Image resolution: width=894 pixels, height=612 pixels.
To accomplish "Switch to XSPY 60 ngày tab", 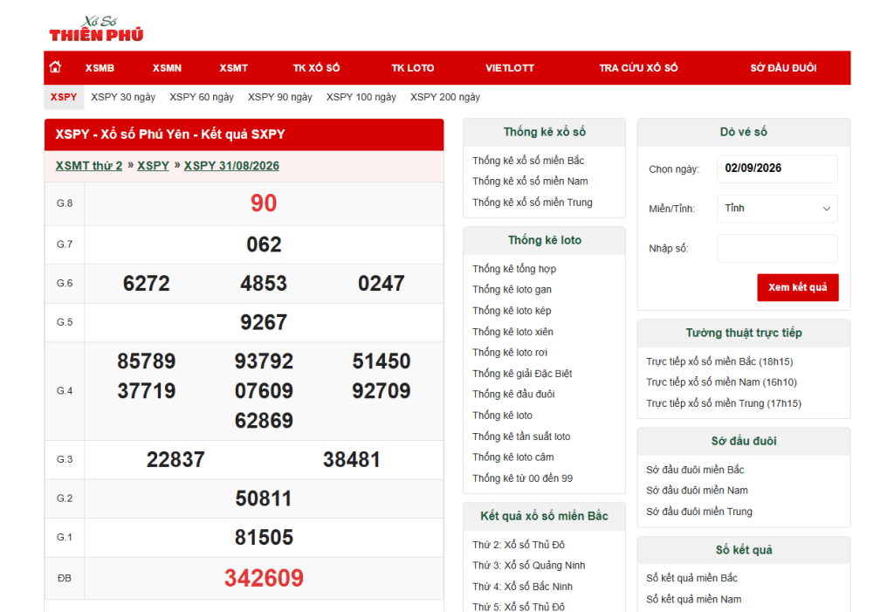I will click(x=202, y=97).
